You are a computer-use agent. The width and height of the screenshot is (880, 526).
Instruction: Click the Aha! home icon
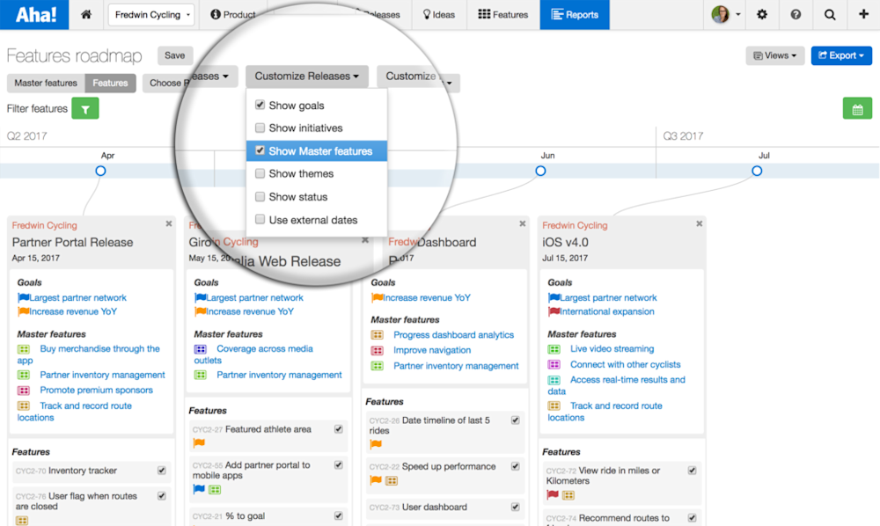click(x=85, y=15)
